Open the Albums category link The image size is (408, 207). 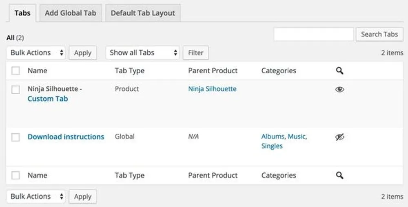click(x=273, y=137)
